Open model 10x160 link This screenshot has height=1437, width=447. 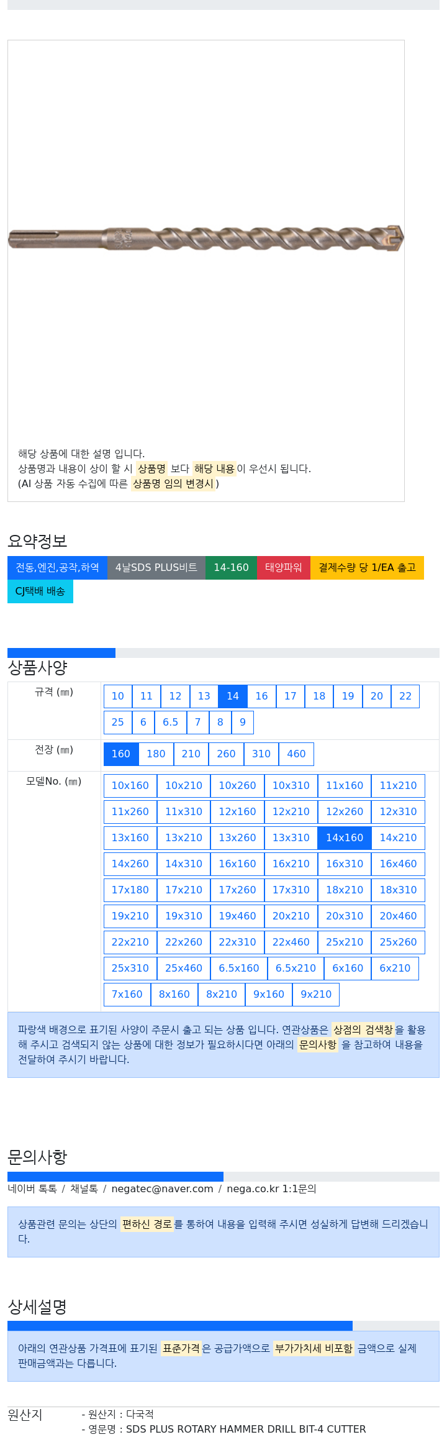130,786
